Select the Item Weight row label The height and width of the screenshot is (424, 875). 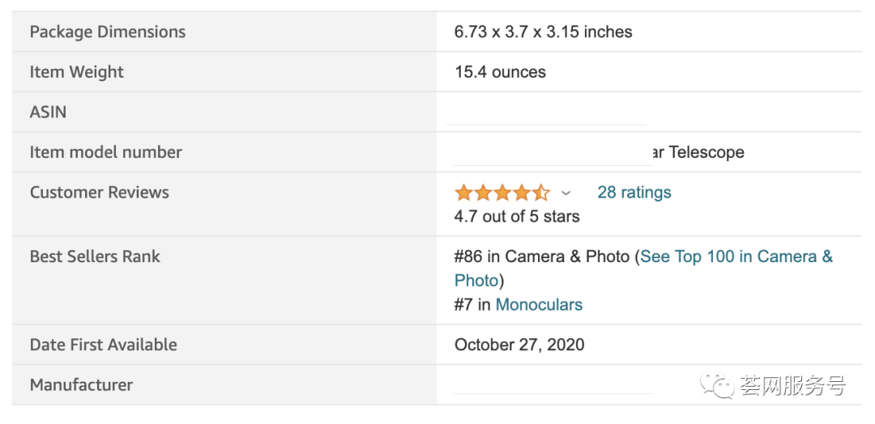[x=77, y=72]
